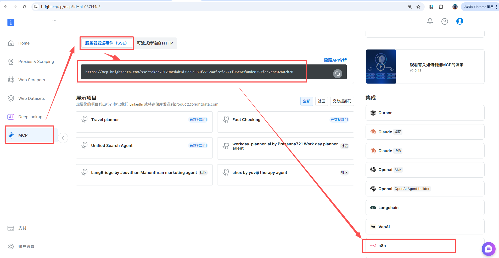Open the LinkedIn link
The image size is (499, 258).
(x=136, y=104)
